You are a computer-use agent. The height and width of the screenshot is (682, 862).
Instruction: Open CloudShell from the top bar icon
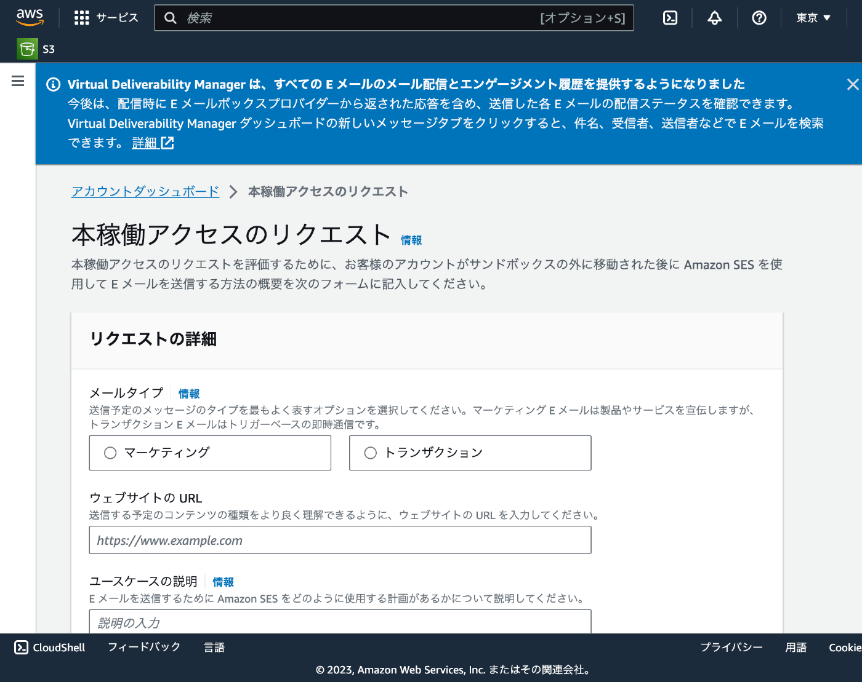pyautogui.click(x=670, y=18)
